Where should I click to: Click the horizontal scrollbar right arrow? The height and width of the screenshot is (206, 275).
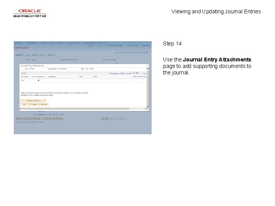[146, 109]
